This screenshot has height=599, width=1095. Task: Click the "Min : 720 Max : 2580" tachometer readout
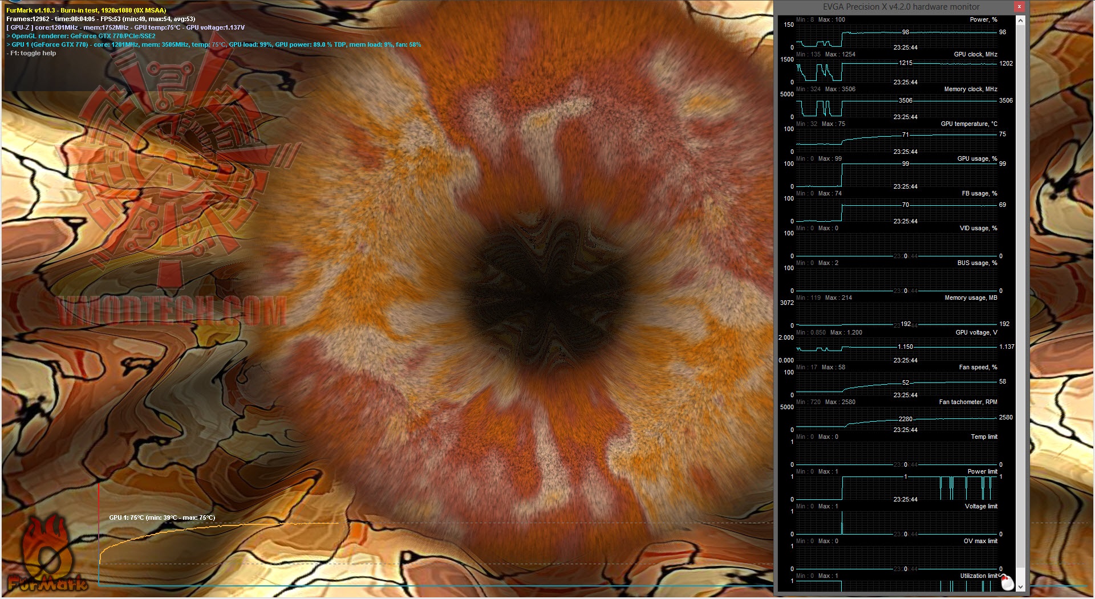pyautogui.click(x=826, y=402)
